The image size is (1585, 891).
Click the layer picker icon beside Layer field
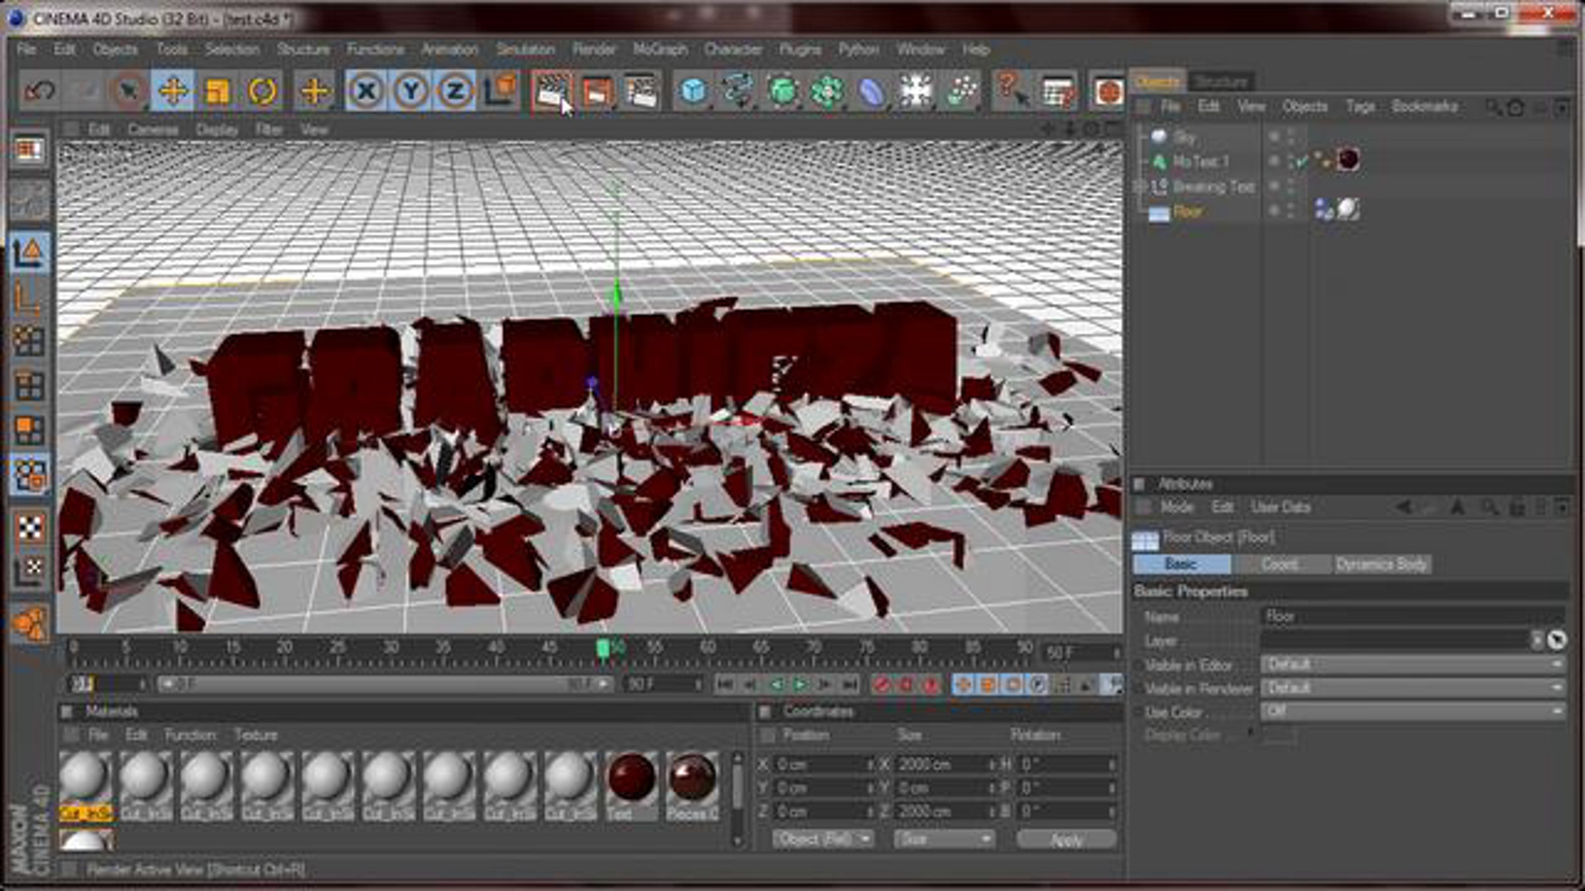1557,640
